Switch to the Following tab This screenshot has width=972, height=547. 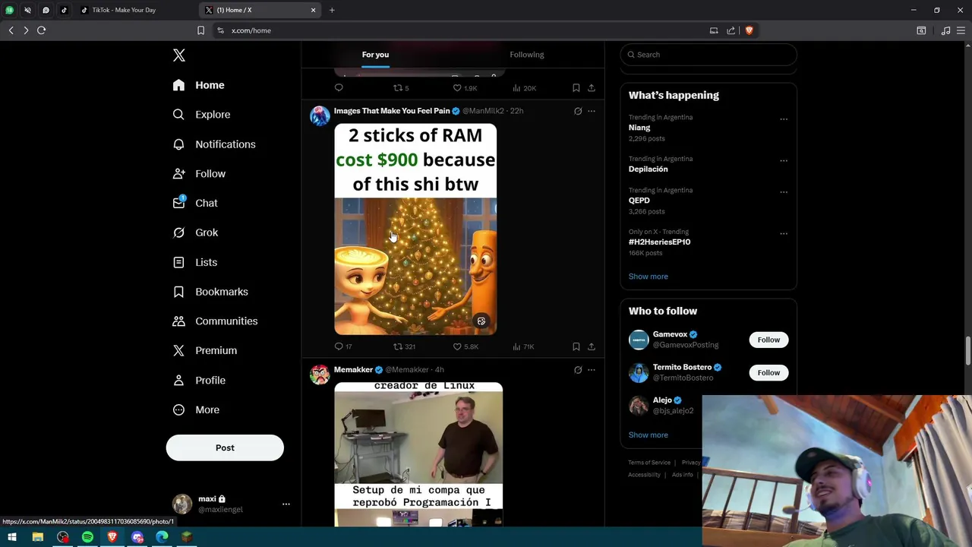(527, 55)
